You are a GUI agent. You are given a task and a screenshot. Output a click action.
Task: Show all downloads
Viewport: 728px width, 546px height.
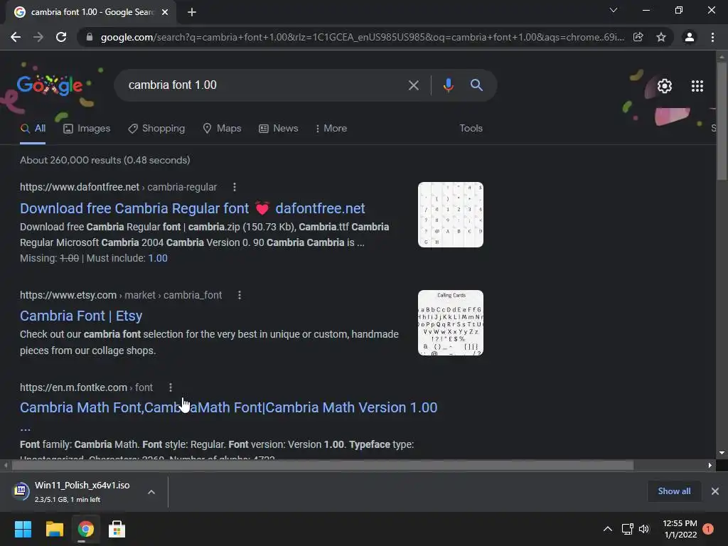(674, 491)
